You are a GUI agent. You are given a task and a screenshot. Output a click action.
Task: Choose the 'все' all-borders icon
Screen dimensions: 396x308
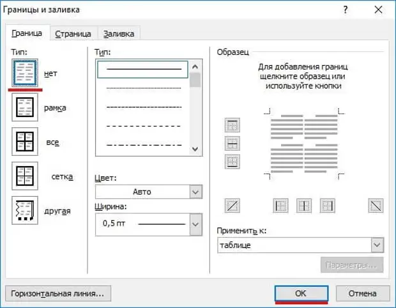click(x=26, y=142)
